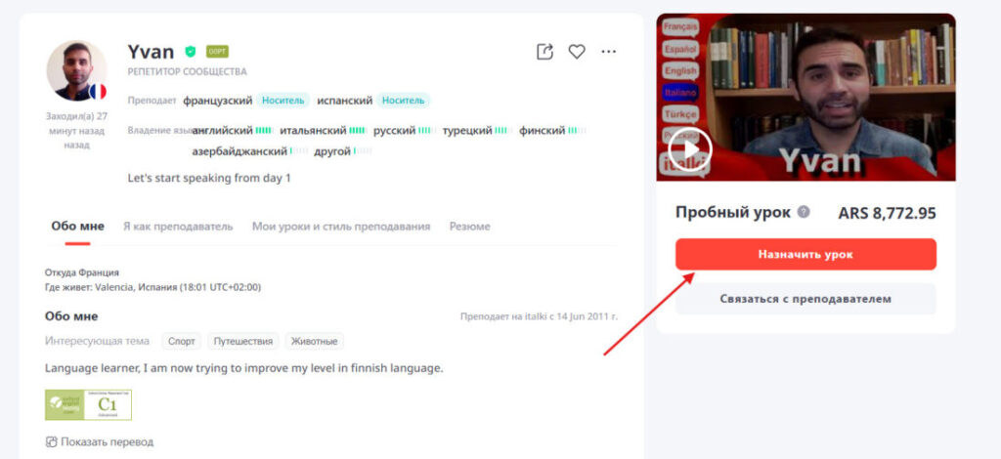
Task: Click the translate icon beside Показать перевод
Action: (x=51, y=441)
